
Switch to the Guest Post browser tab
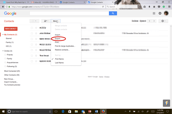pos(16,2)
